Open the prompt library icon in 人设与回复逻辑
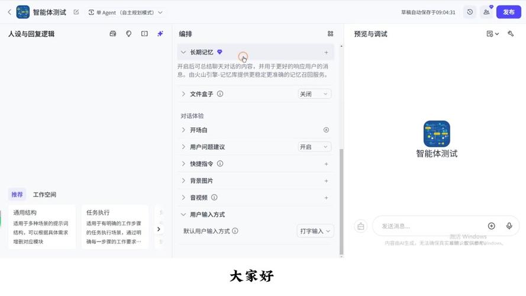The width and height of the screenshot is (526, 296). point(112,34)
